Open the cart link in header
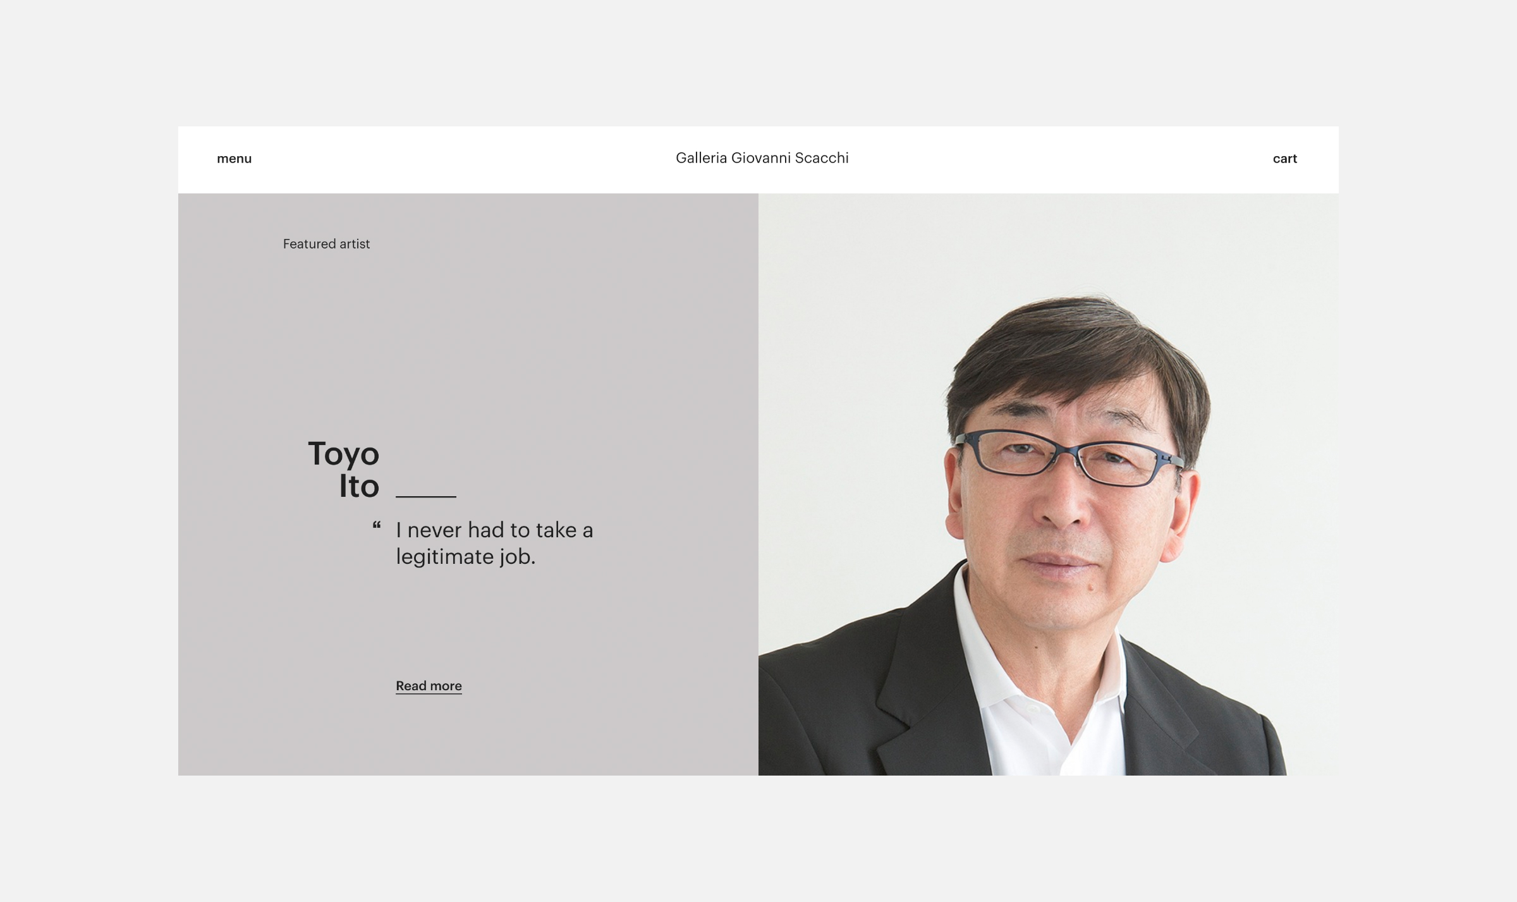1517x902 pixels. coord(1284,159)
